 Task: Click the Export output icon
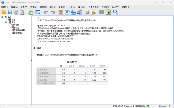[30, 12]
